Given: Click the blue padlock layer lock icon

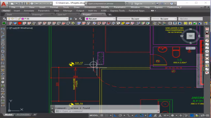Looking at the screenshot, I should tap(180, 23).
